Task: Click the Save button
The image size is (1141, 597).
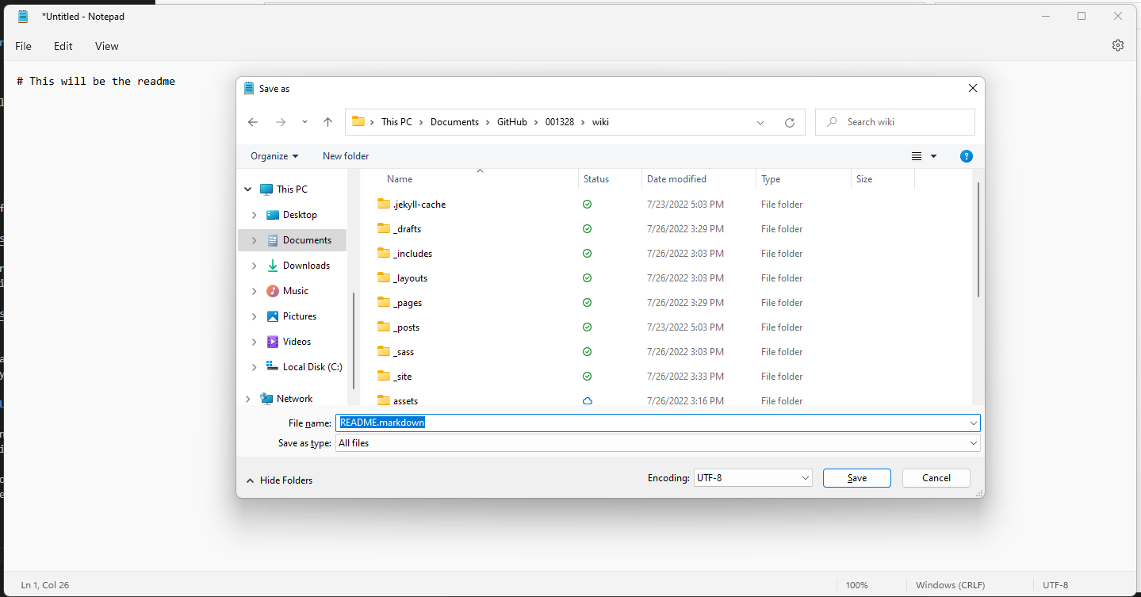Action: pos(856,478)
